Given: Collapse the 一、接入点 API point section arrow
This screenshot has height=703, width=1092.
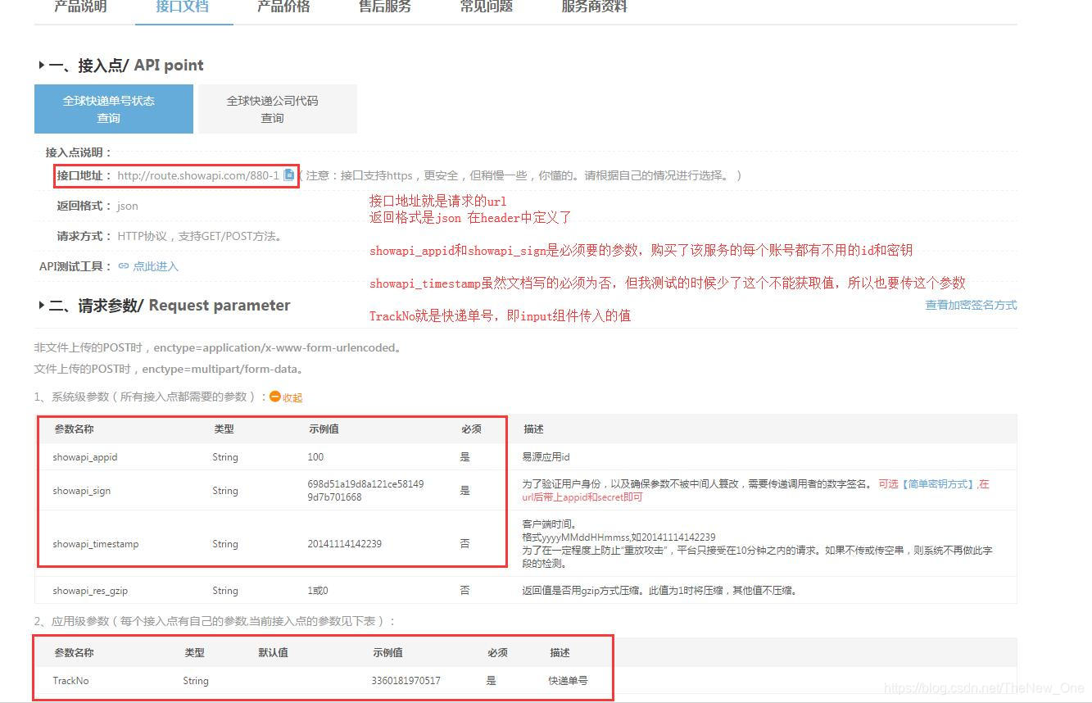Looking at the screenshot, I should coord(41,66).
